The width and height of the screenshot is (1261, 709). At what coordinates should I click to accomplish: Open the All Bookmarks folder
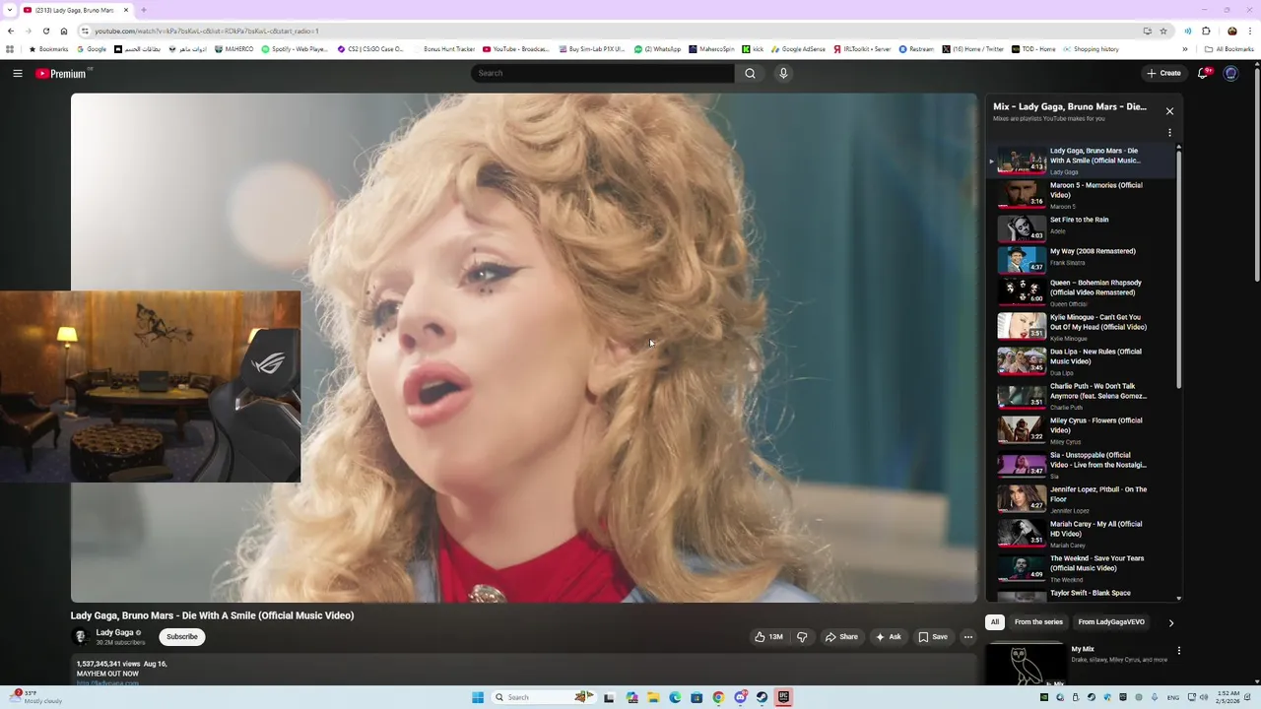pyautogui.click(x=1229, y=49)
